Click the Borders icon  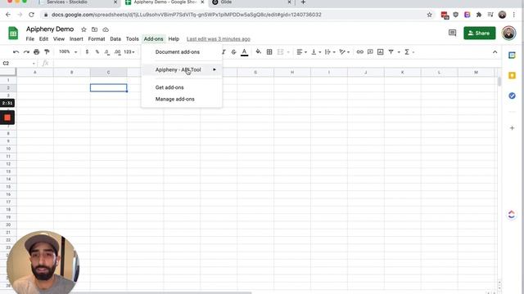pyautogui.click(x=269, y=52)
